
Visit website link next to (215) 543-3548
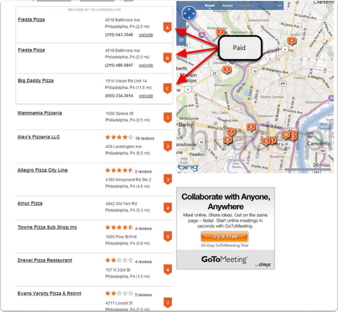click(146, 35)
